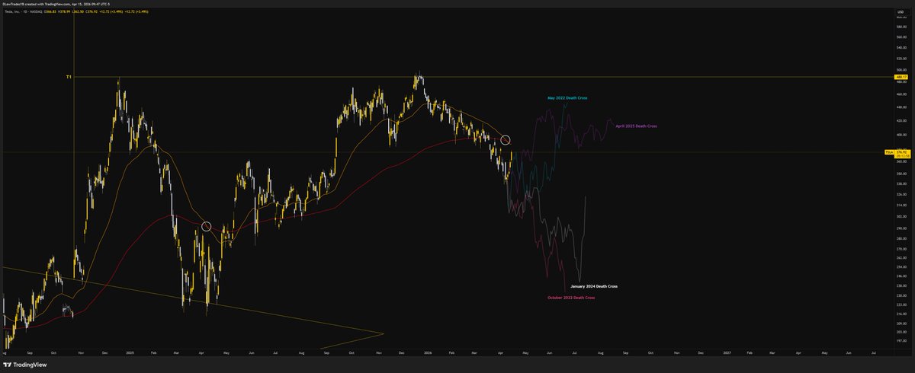Screen dimensions: 915x373
Task: Select the 'January 2024 Death Cross' label
Action: [594, 286]
